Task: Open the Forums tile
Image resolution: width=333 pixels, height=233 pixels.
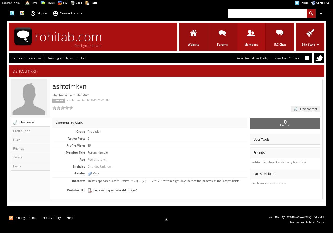Action: (x=222, y=37)
